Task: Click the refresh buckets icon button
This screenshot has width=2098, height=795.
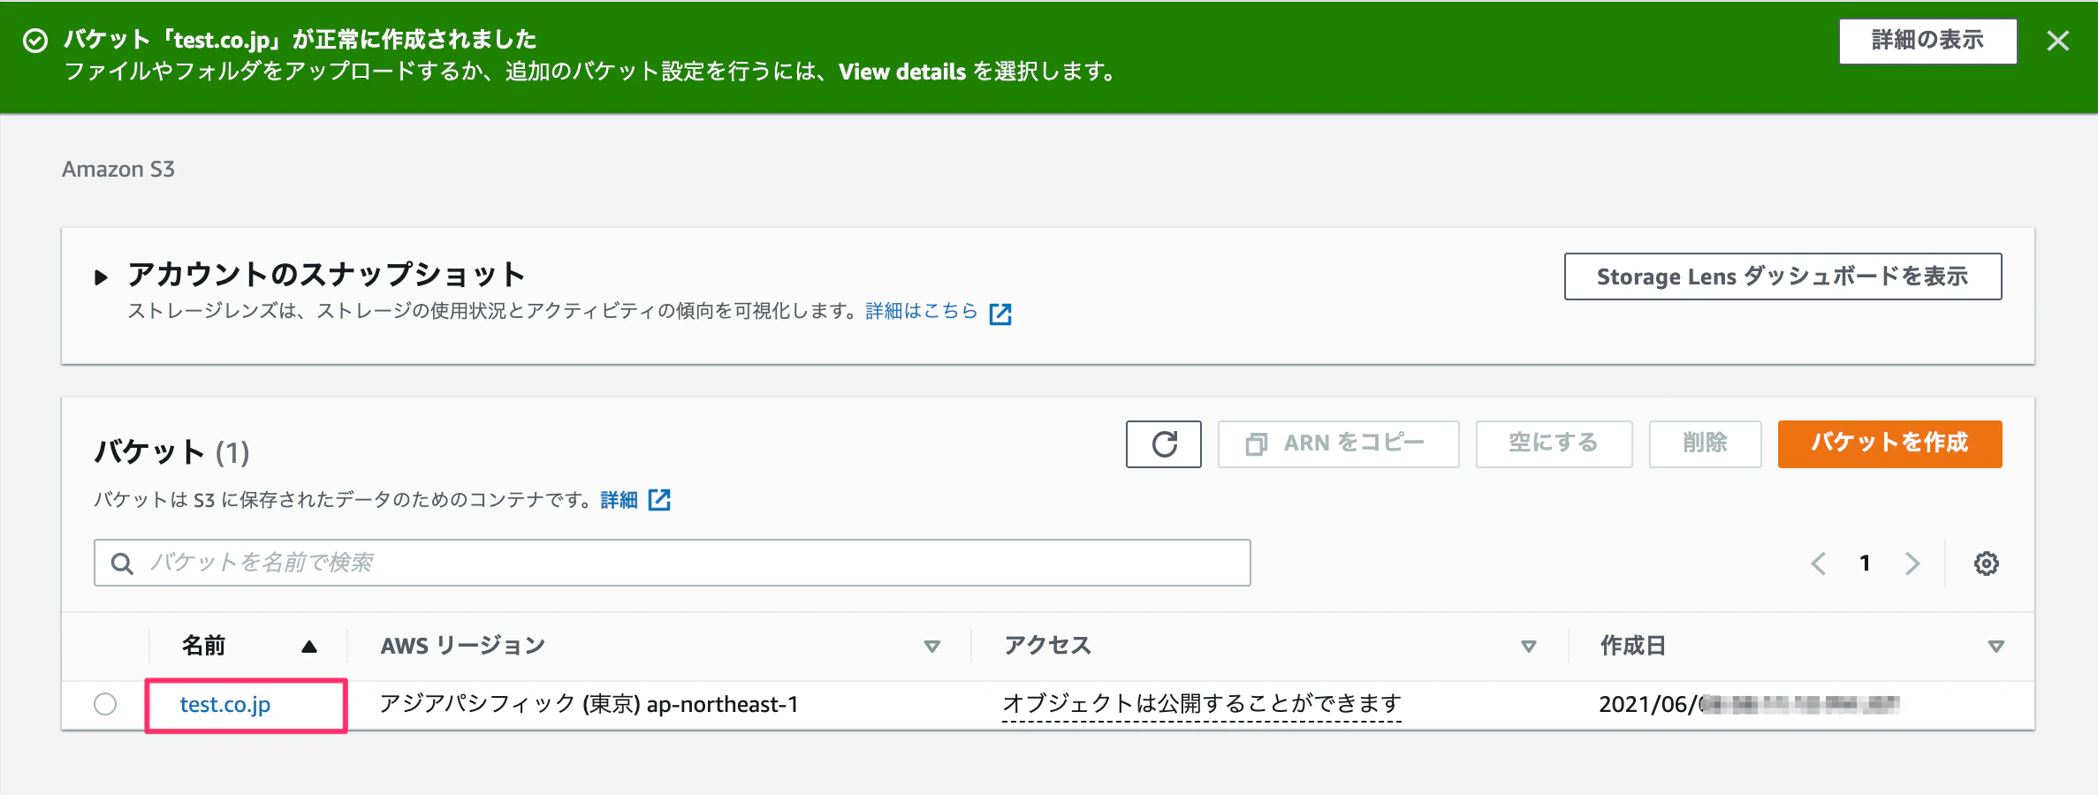Action: pos(1163,443)
